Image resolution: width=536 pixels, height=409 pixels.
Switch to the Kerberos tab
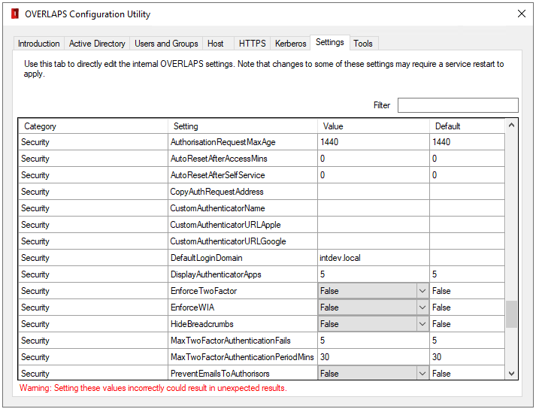[x=291, y=44]
